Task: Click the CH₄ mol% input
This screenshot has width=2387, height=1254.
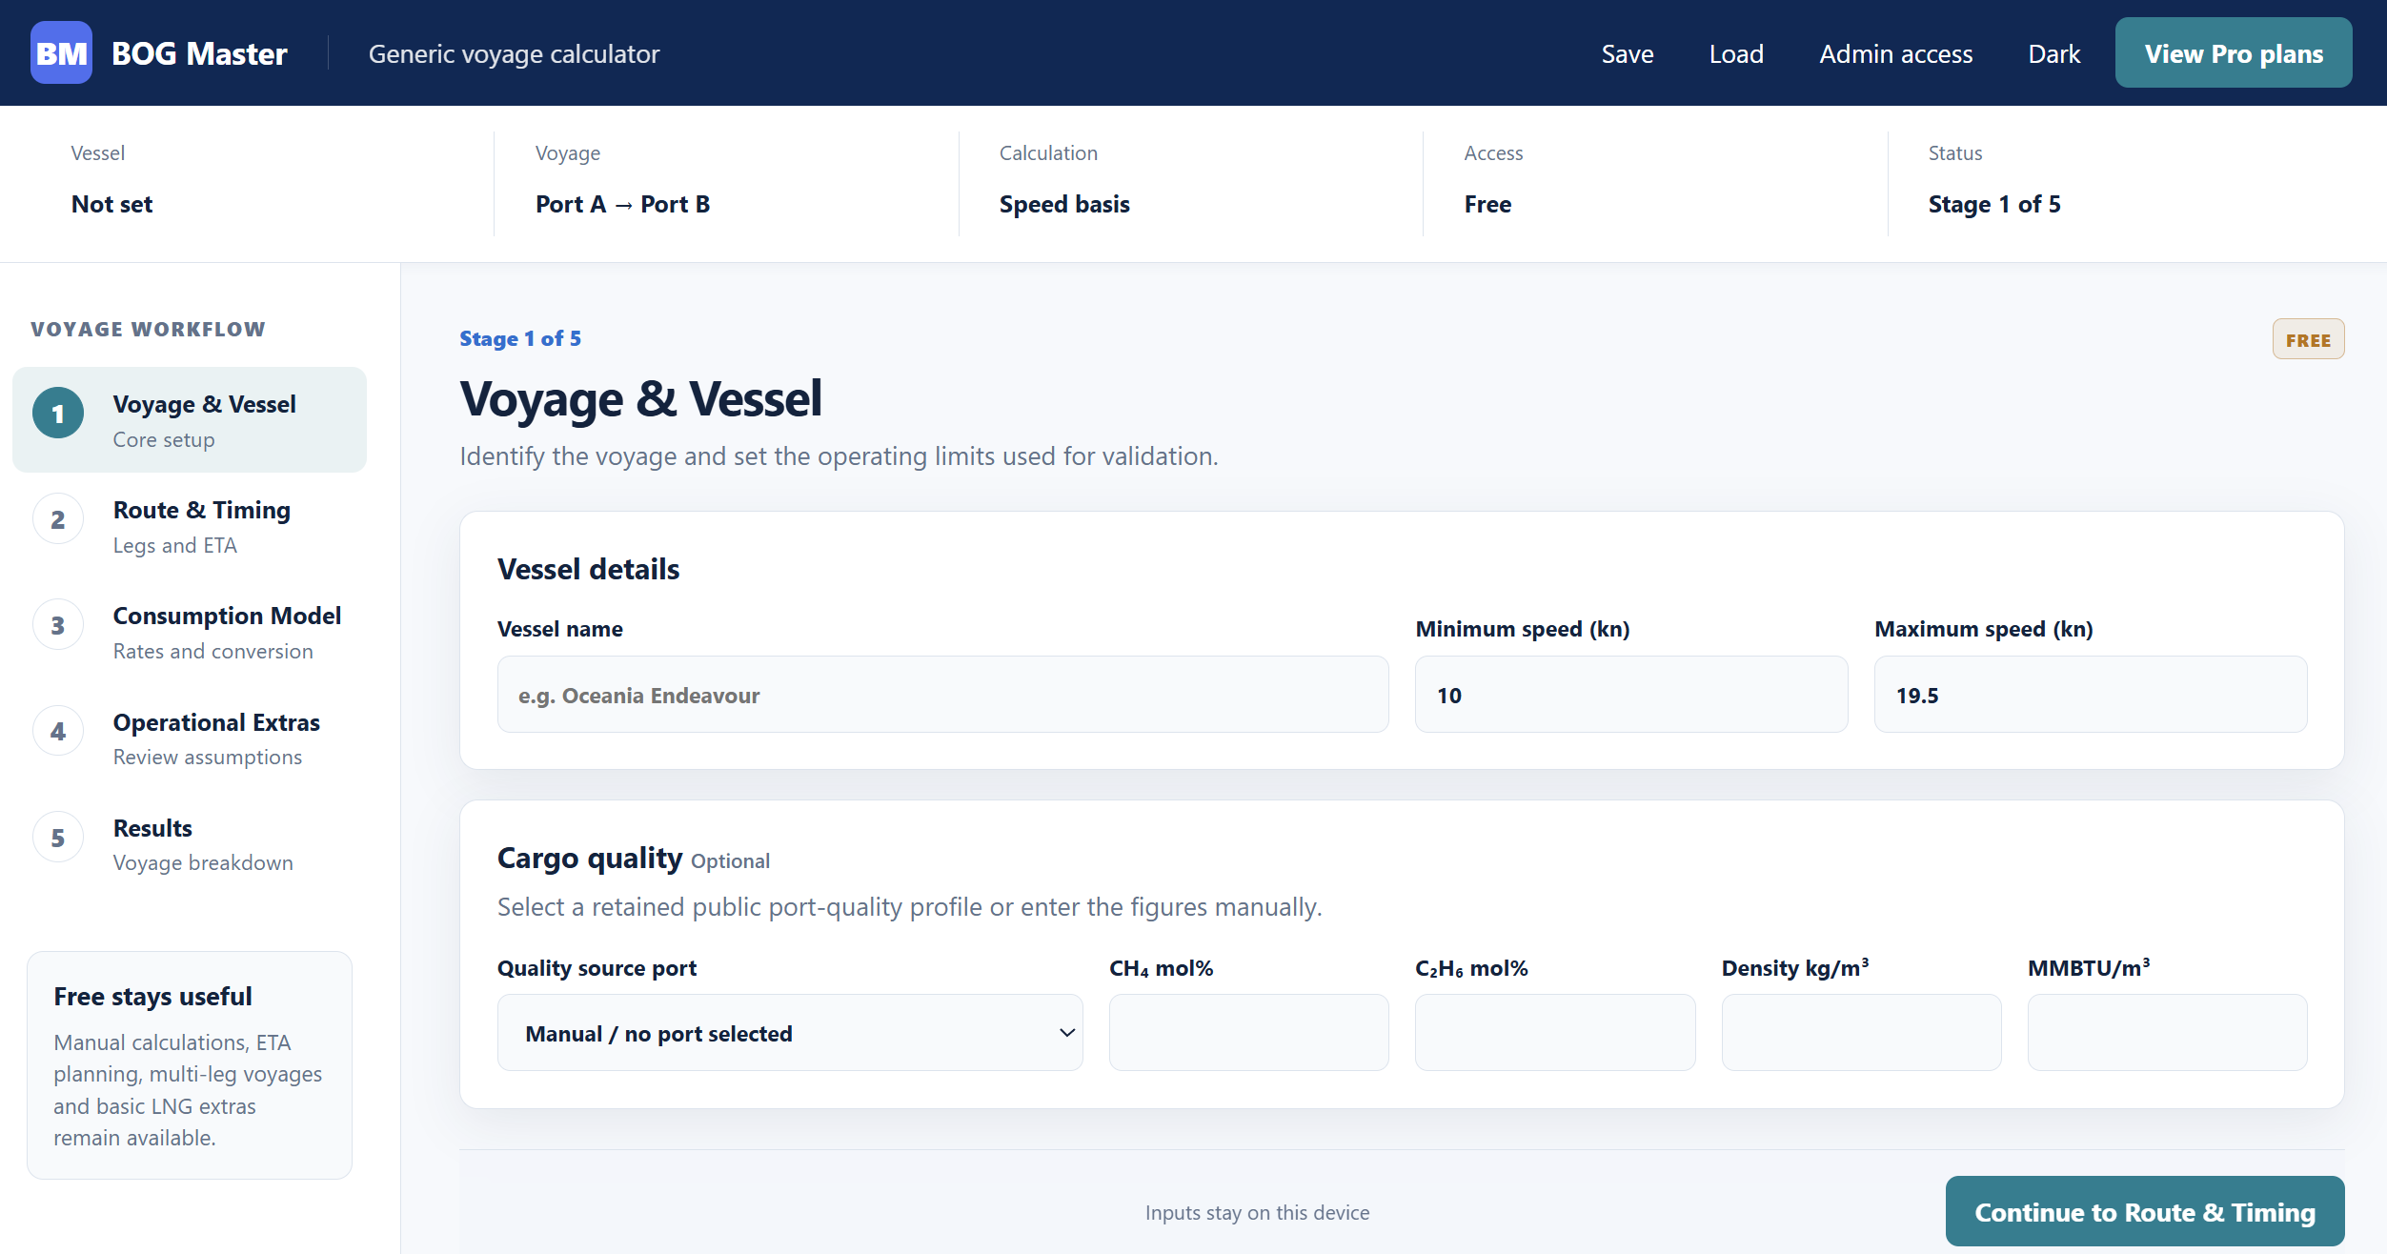Action: (x=1249, y=1033)
